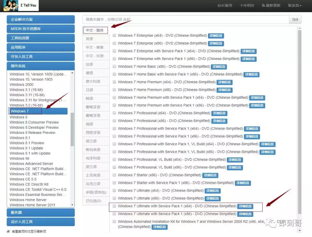Select the 俄语 language tab
This screenshot has width=312, height=237.
tap(96, 124)
